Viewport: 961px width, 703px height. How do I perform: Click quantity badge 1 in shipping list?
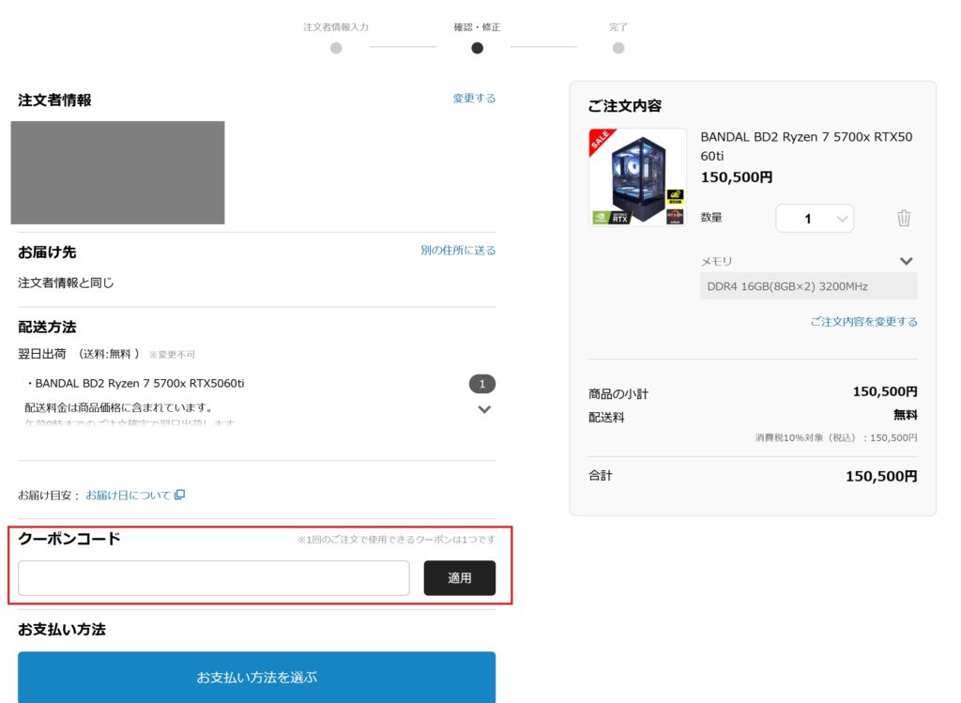point(482,384)
